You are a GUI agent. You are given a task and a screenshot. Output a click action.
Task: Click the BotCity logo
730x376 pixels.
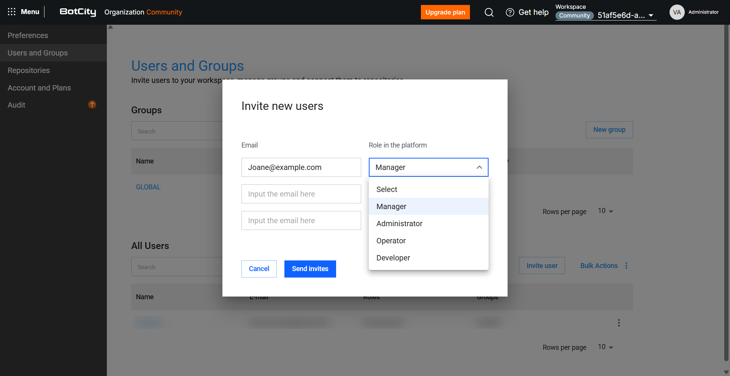point(78,12)
